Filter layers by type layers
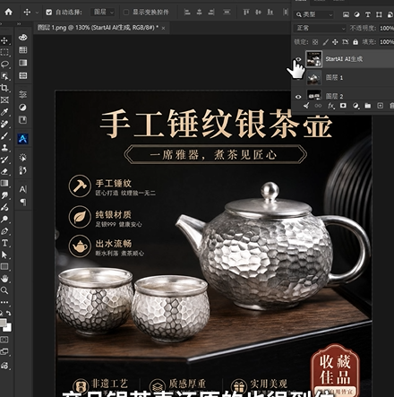This screenshot has width=394, height=397. (x=368, y=14)
